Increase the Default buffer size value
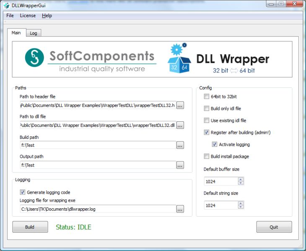Screen dimensions: 306x251 [241, 179]
